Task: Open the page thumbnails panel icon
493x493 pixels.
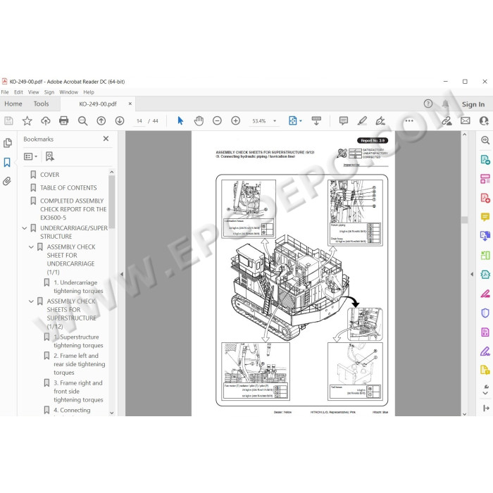Action: 8,143
